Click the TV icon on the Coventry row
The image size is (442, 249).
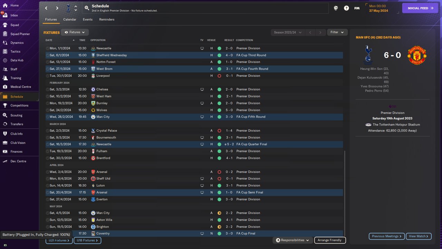pyautogui.click(x=202, y=233)
